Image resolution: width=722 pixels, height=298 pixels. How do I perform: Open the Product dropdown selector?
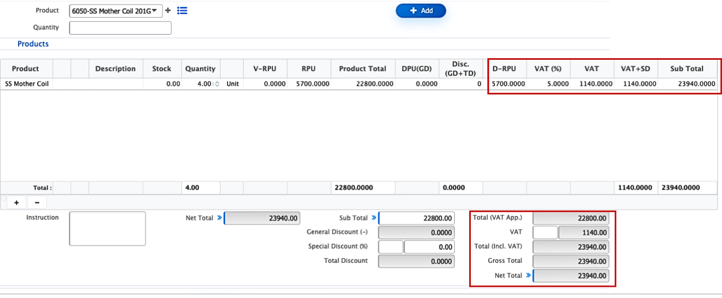coord(116,11)
